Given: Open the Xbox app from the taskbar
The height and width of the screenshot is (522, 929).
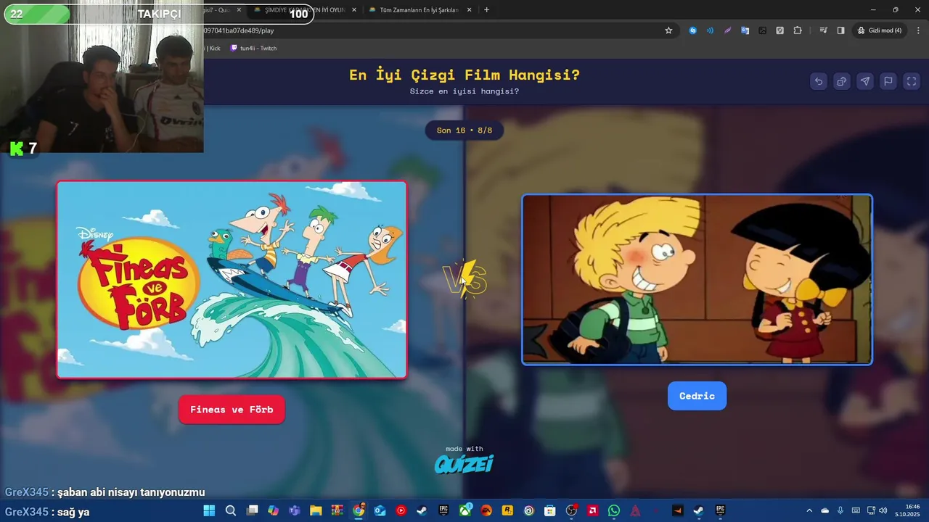Looking at the screenshot, I should pyautogui.click(x=465, y=510).
